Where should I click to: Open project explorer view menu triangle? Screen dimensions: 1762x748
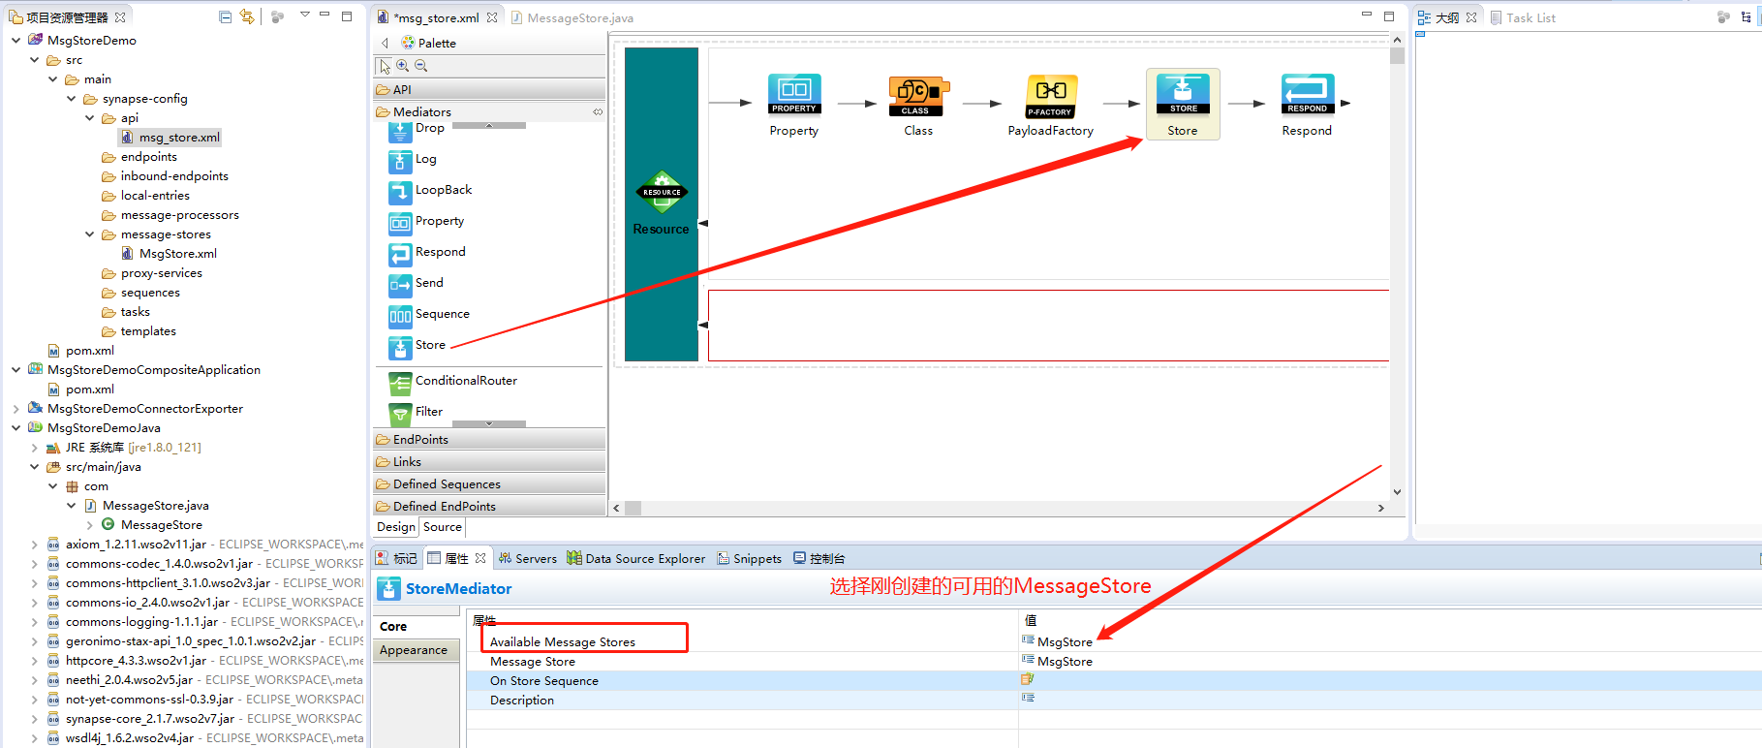click(x=304, y=15)
